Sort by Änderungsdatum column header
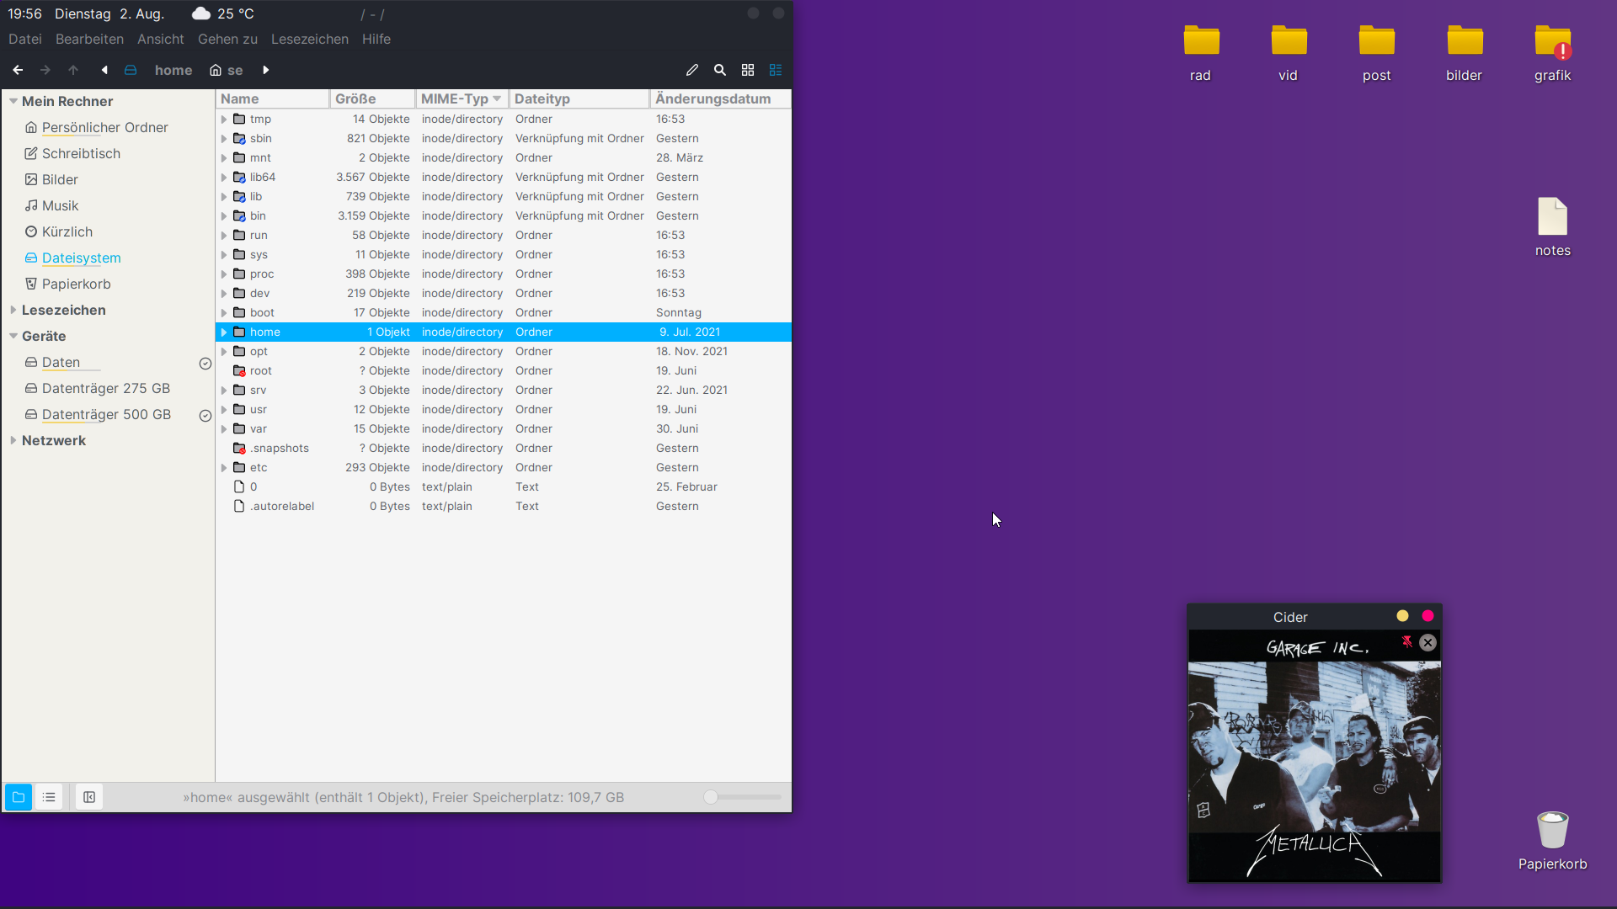 coord(712,98)
